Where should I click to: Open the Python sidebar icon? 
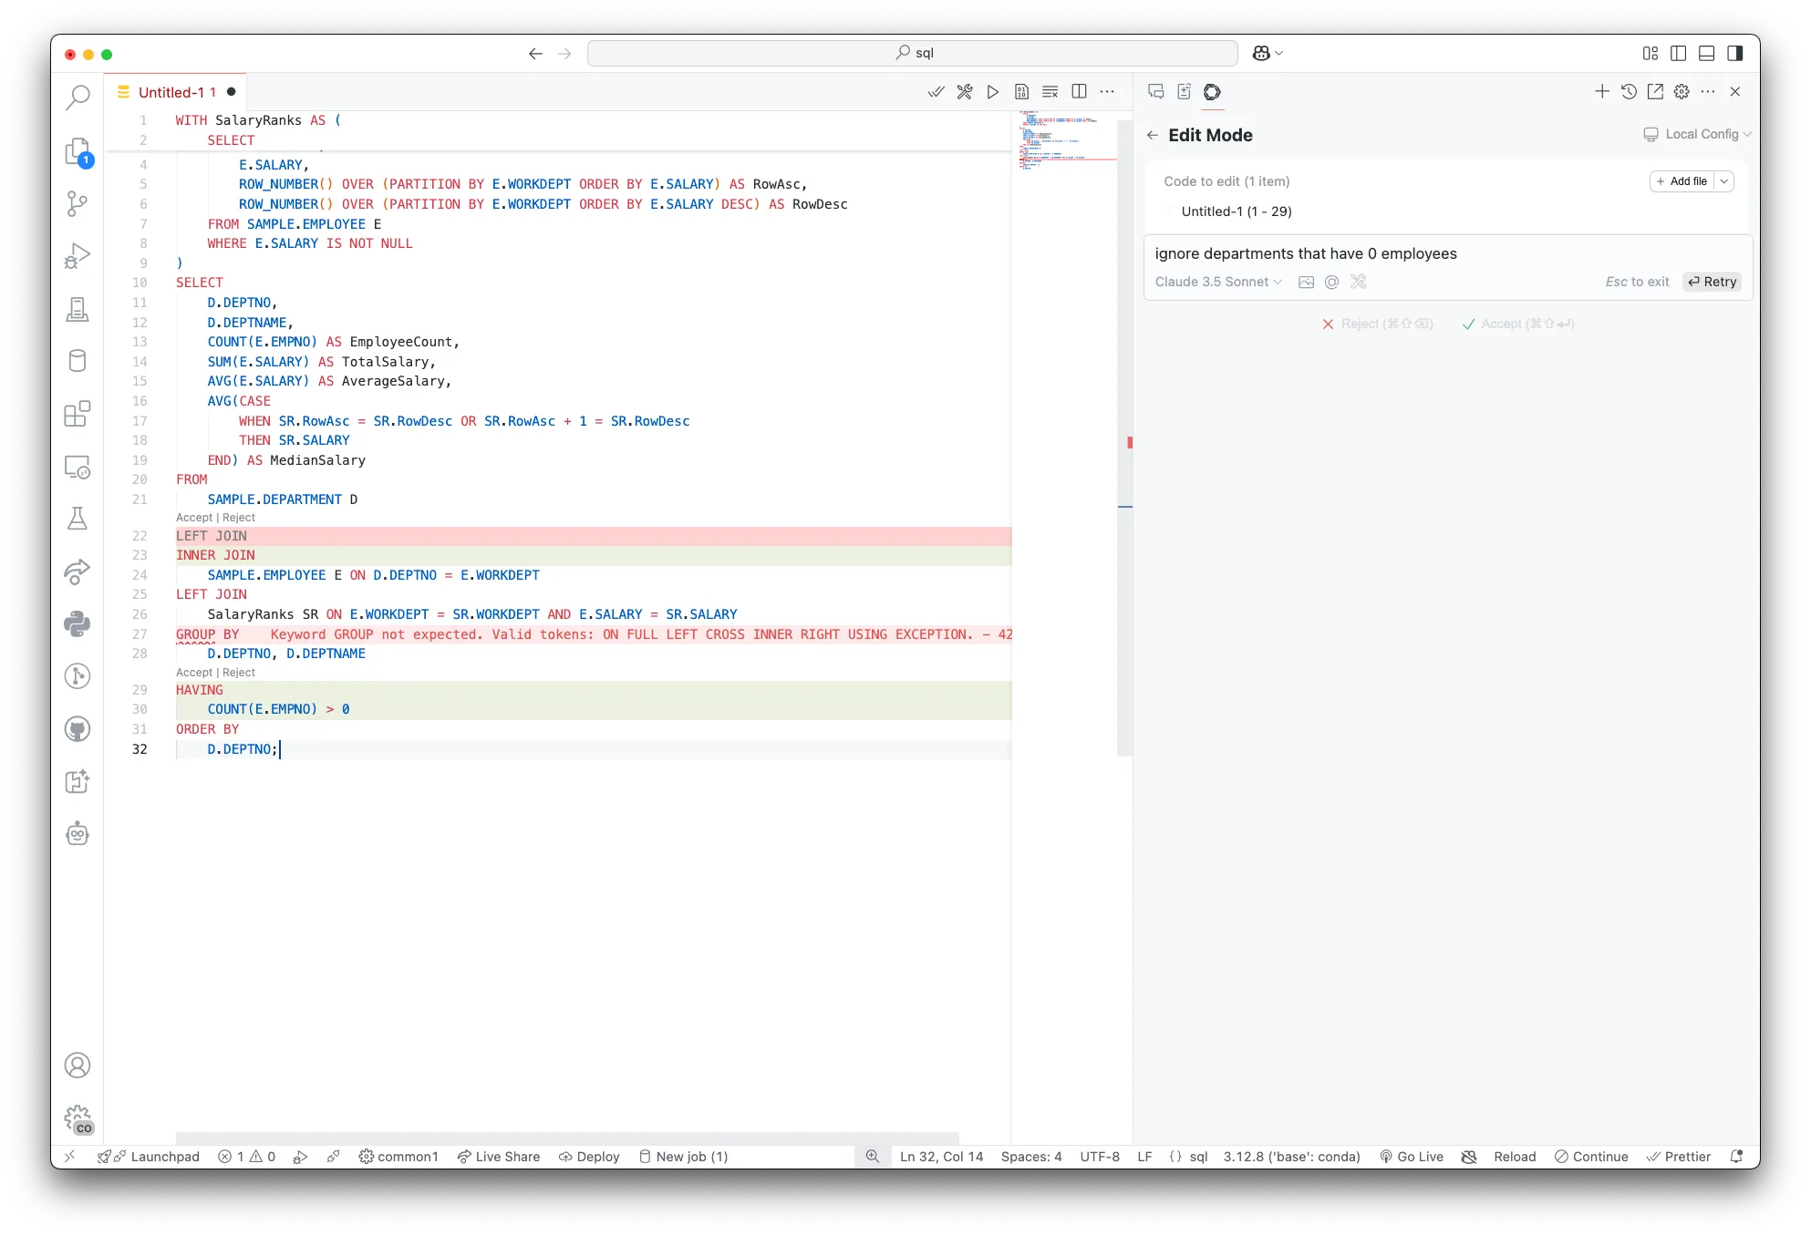(x=78, y=623)
